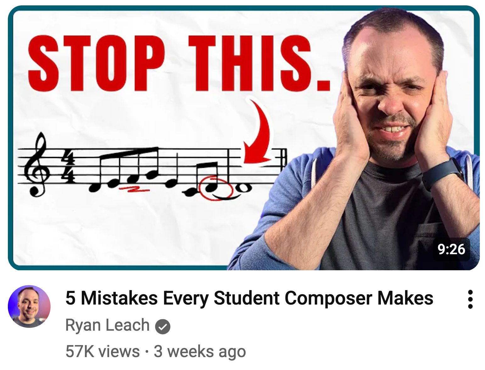Open the video '5 Mistakes Every Student Composer Makes'
The width and height of the screenshot is (485, 370).
tap(249, 298)
